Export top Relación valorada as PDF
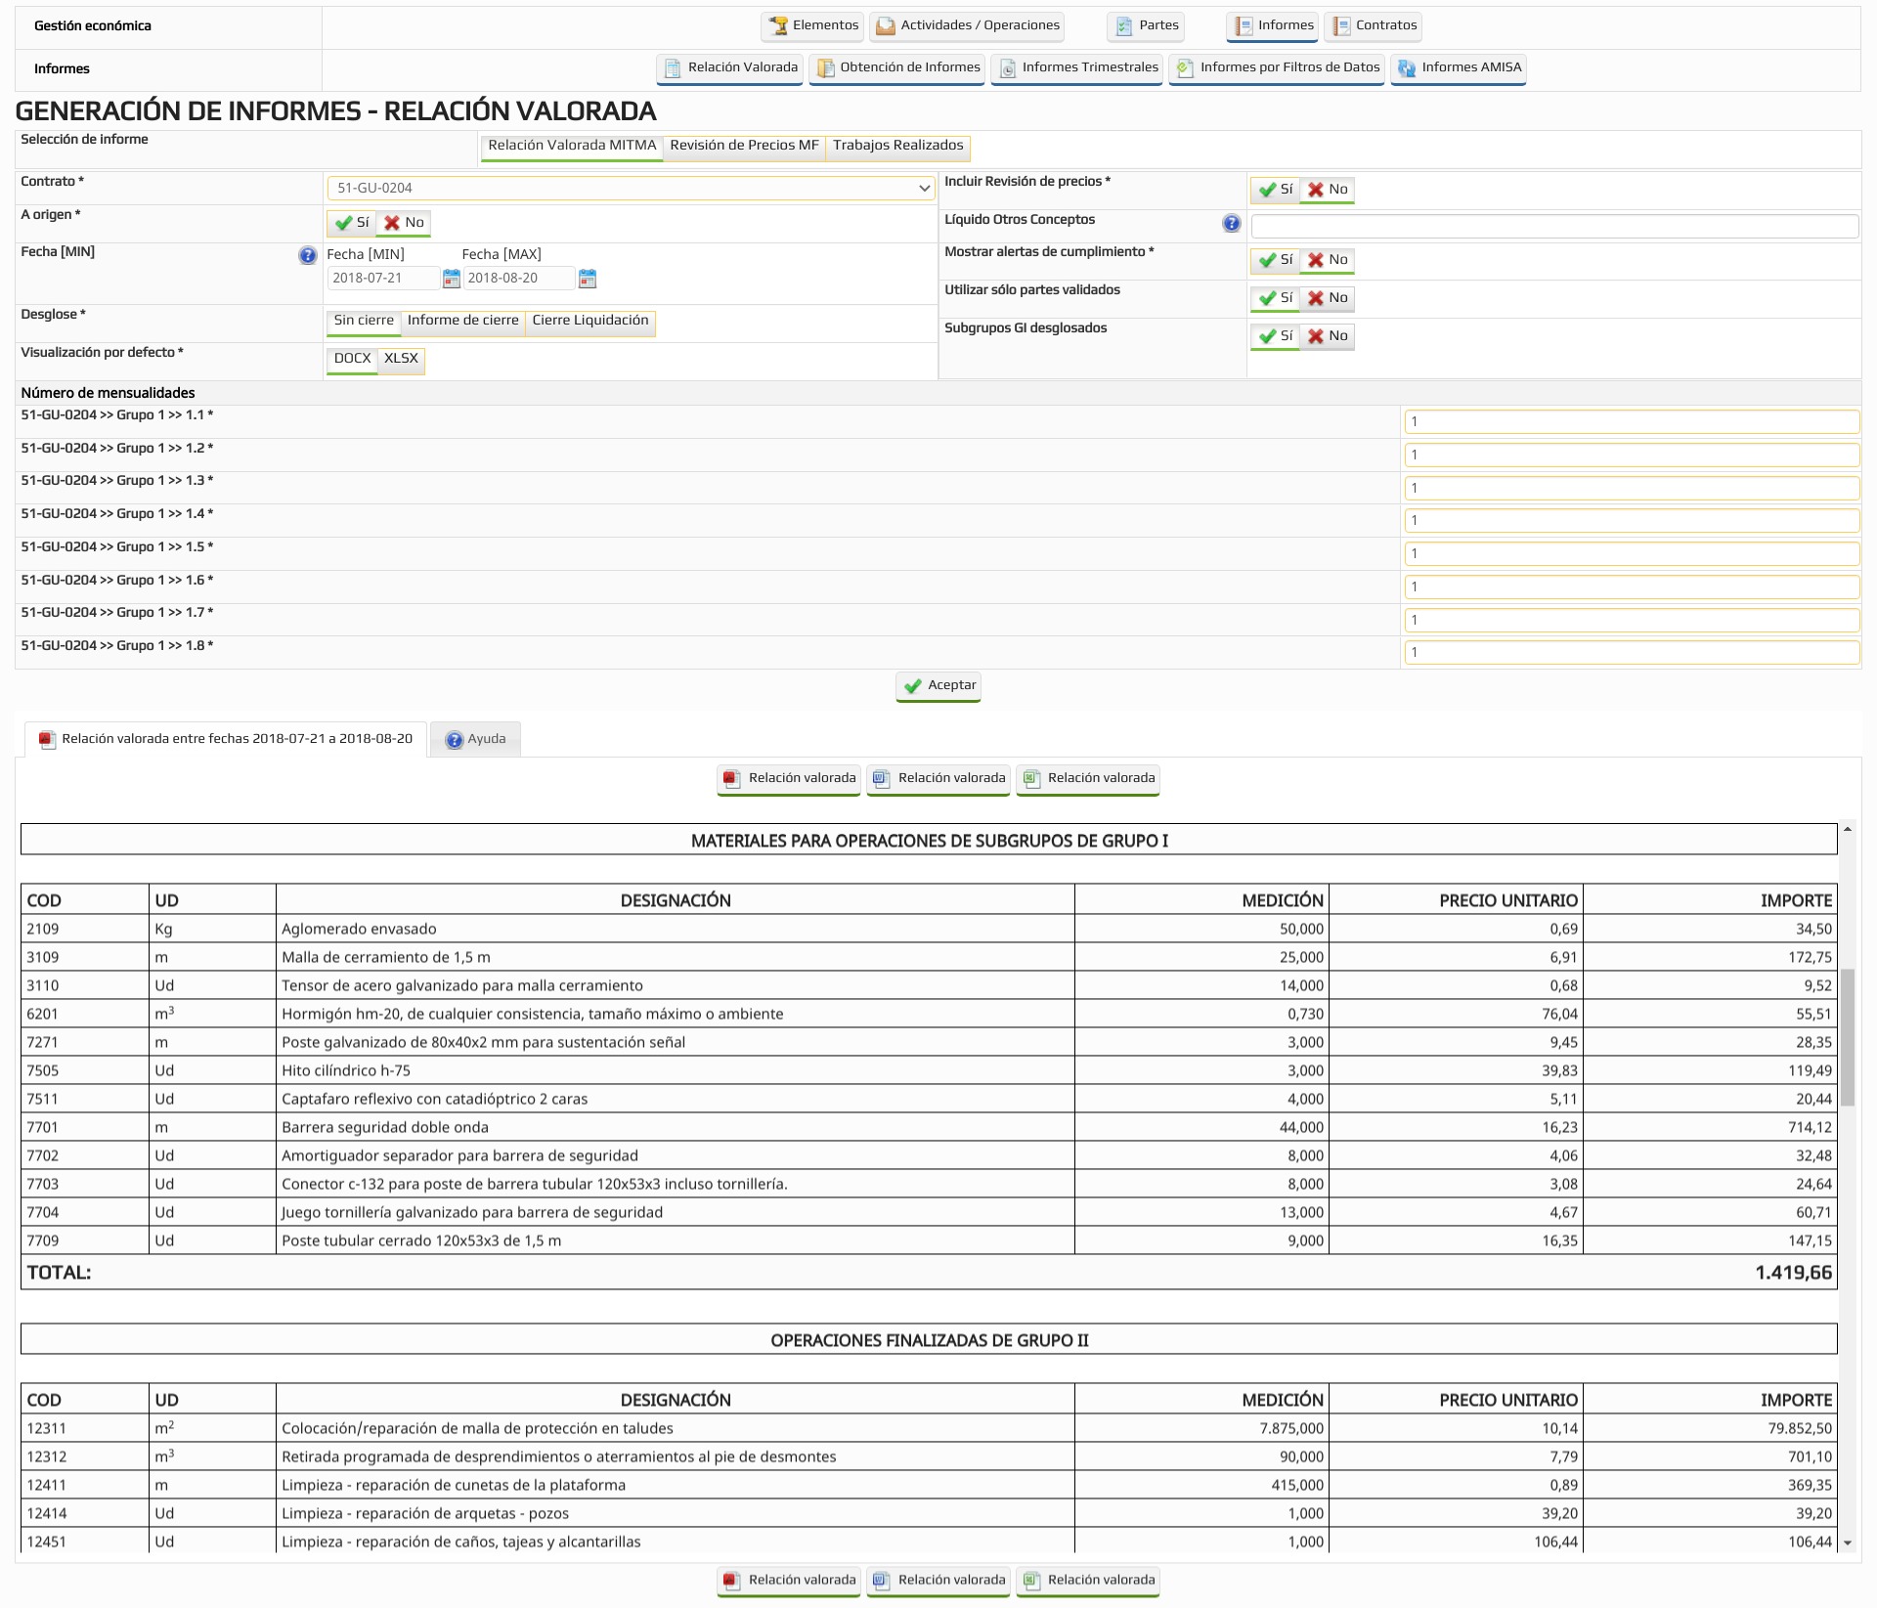This screenshot has height=1608, width=1877. [x=788, y=779]
